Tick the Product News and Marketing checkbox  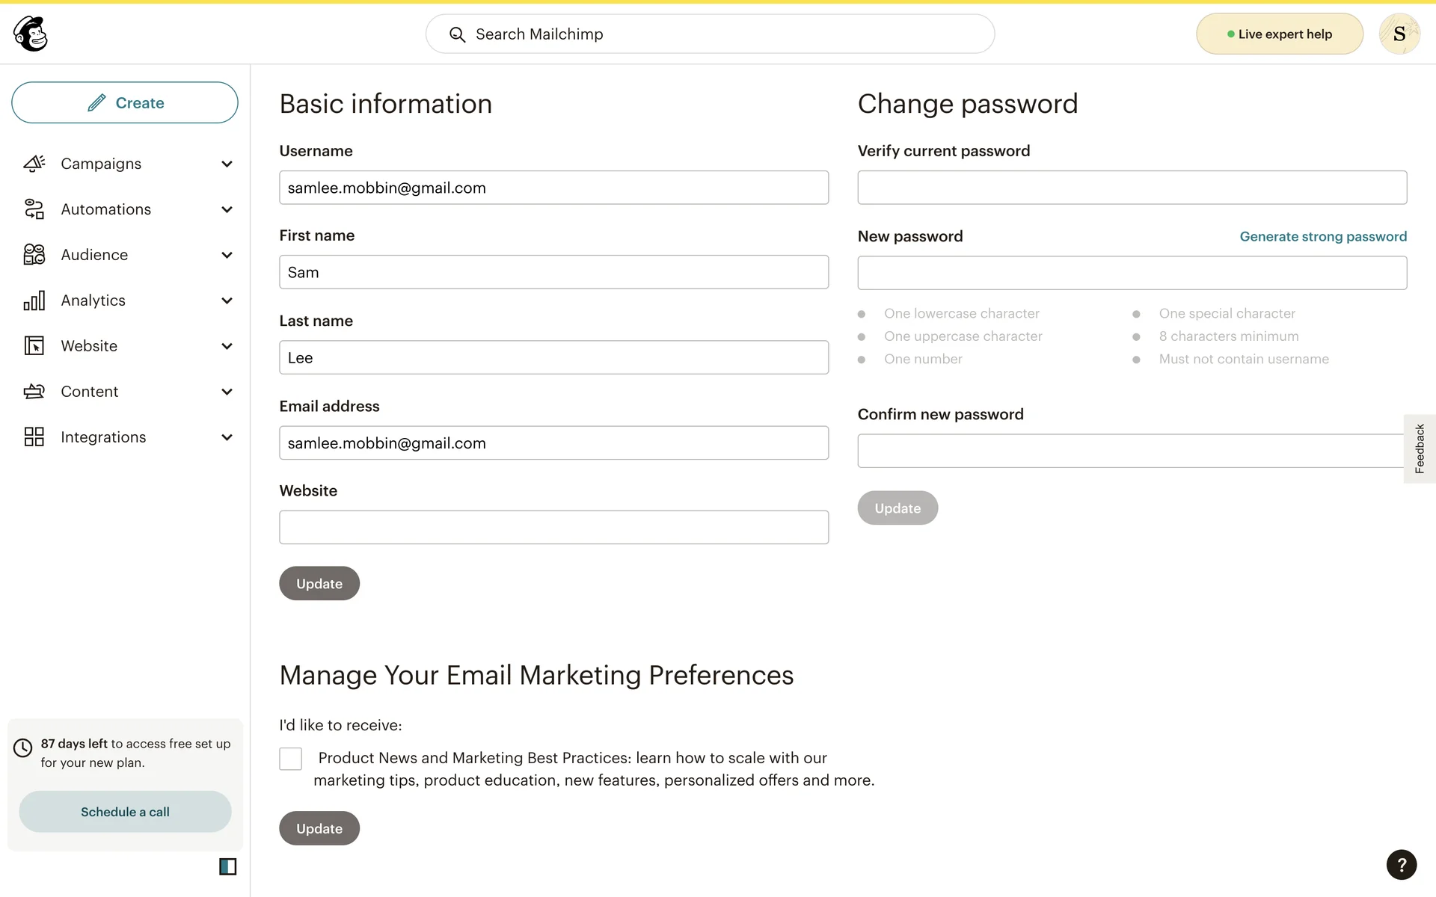(291, 759)
